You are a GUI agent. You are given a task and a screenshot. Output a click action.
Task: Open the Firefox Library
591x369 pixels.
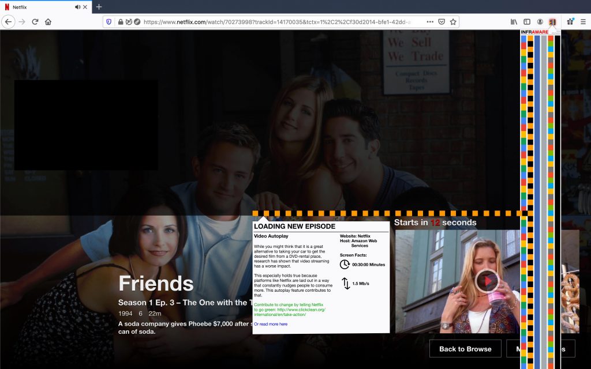[514, 22]
